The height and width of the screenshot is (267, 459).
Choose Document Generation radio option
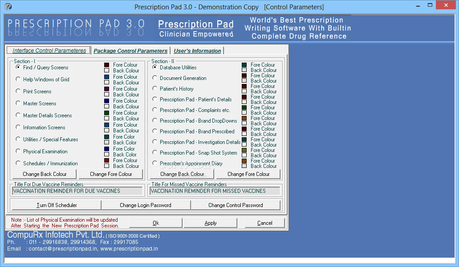(x=155, y=78)
